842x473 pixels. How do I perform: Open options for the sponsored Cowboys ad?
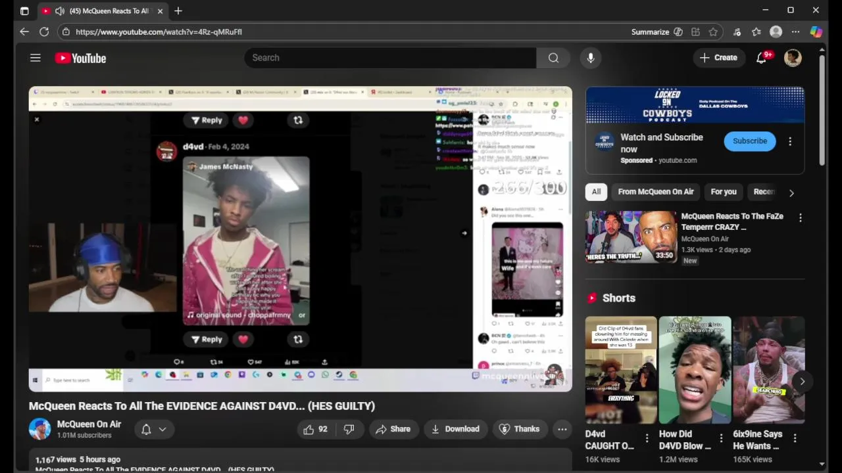(x=790, y=141)
